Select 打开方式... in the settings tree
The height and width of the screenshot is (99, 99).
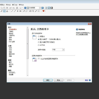coord(12,73)
